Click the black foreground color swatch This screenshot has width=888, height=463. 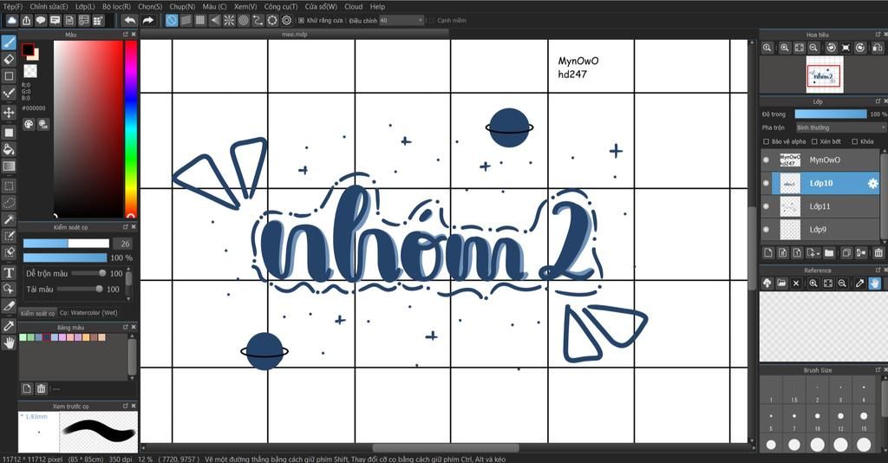[28, 49]
